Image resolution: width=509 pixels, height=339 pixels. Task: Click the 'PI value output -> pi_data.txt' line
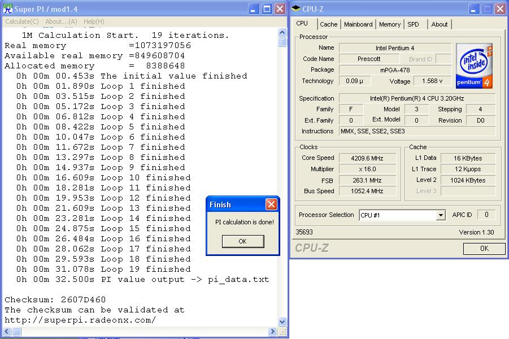pos(143,279)
